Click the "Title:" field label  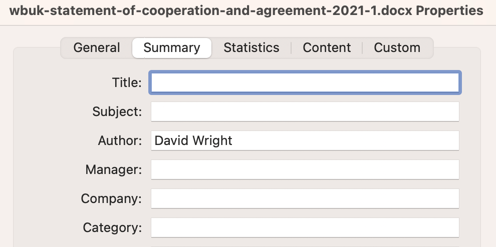coord(127,83)
